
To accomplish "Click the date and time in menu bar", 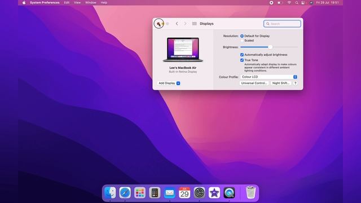I will point(327,3).
